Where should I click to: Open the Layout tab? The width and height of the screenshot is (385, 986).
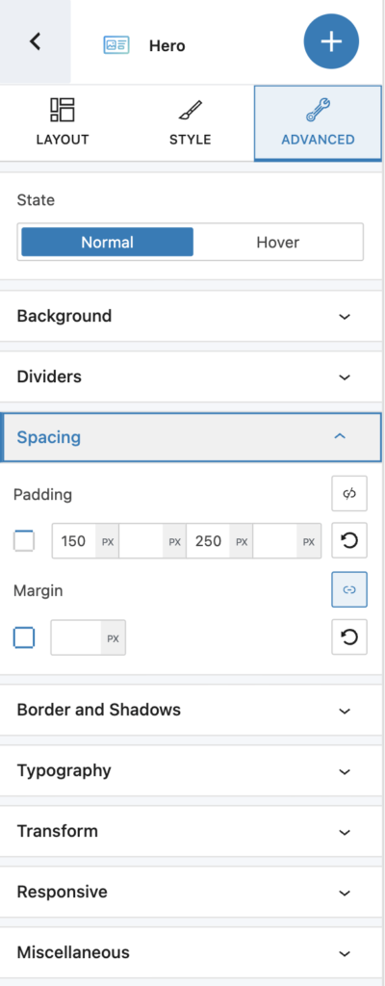tap(63, 122)
